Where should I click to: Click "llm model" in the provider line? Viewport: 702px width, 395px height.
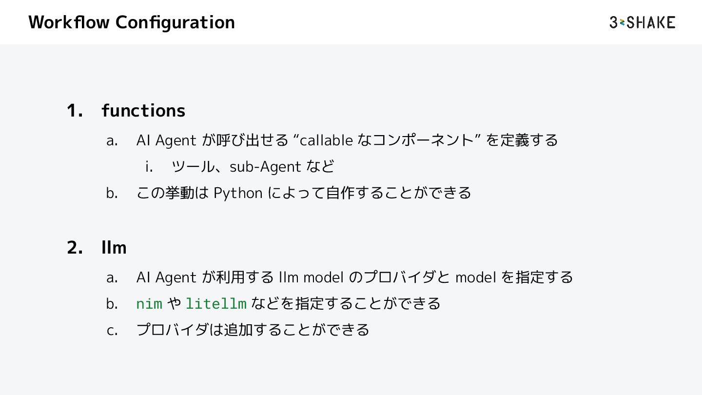(311, 277)
